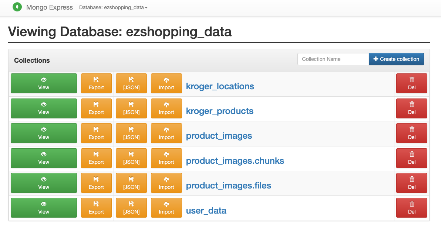Screen dimensions: 441x225
Task: Open the user_data collection link
Action: (206, 211)
